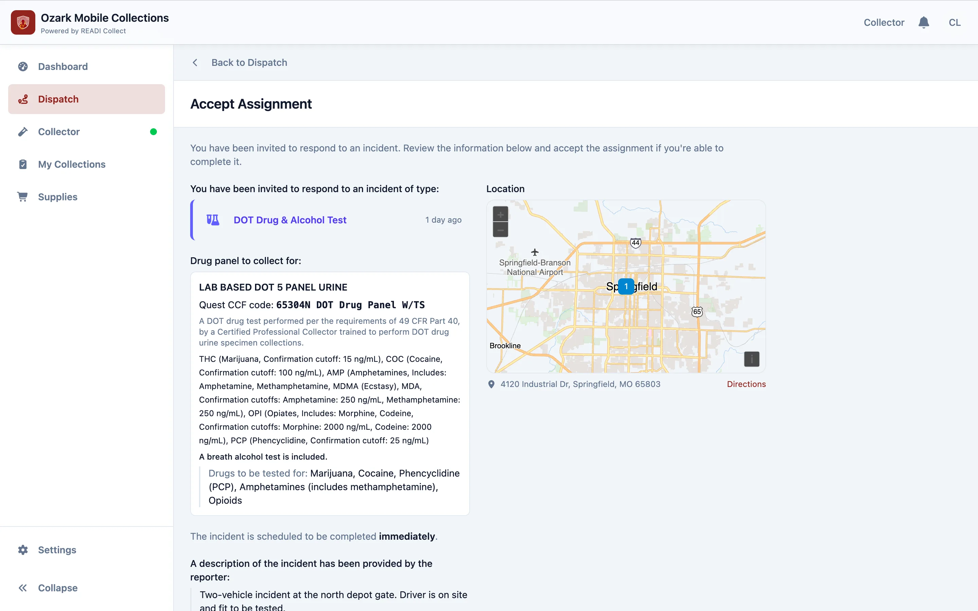The image size is (978, 611).
Task: Click the Accept Assignment heading
Action: click(x=251, y=104)
